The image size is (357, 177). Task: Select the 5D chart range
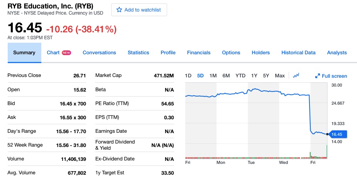coord(200,75)
